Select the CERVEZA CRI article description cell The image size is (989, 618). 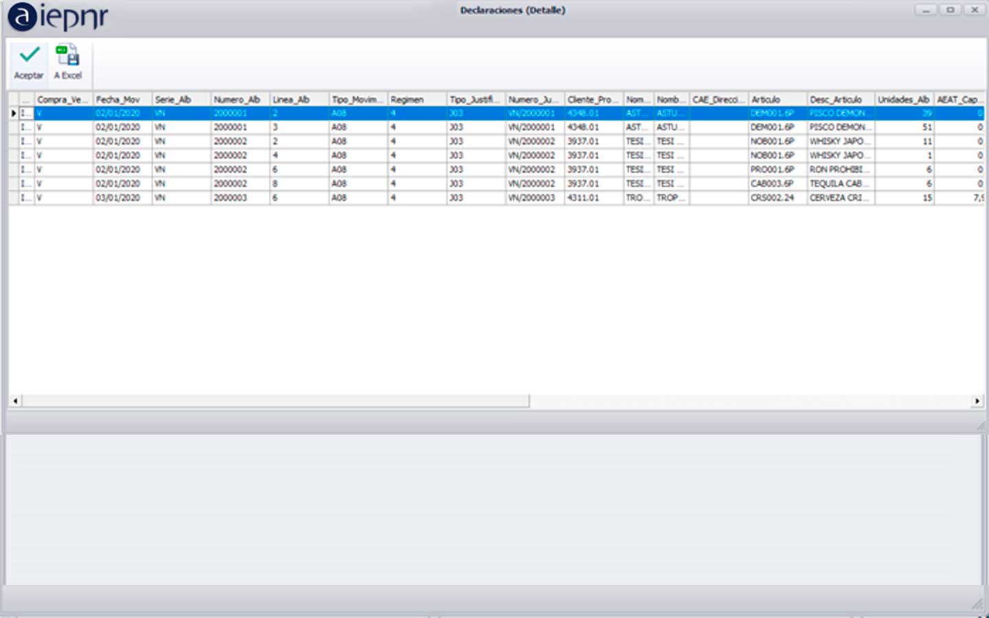(x=839, y=198)
